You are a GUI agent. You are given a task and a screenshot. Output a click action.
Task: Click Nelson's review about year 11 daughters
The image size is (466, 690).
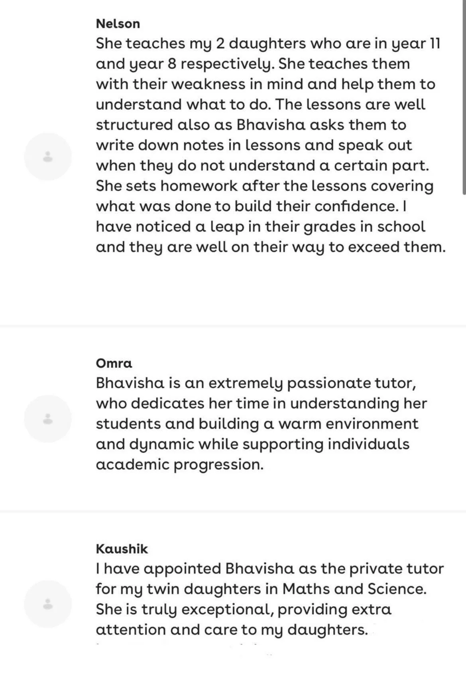coord(271,145)
